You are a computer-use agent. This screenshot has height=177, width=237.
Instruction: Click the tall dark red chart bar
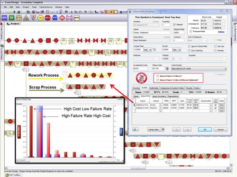(x=31, y=132)
